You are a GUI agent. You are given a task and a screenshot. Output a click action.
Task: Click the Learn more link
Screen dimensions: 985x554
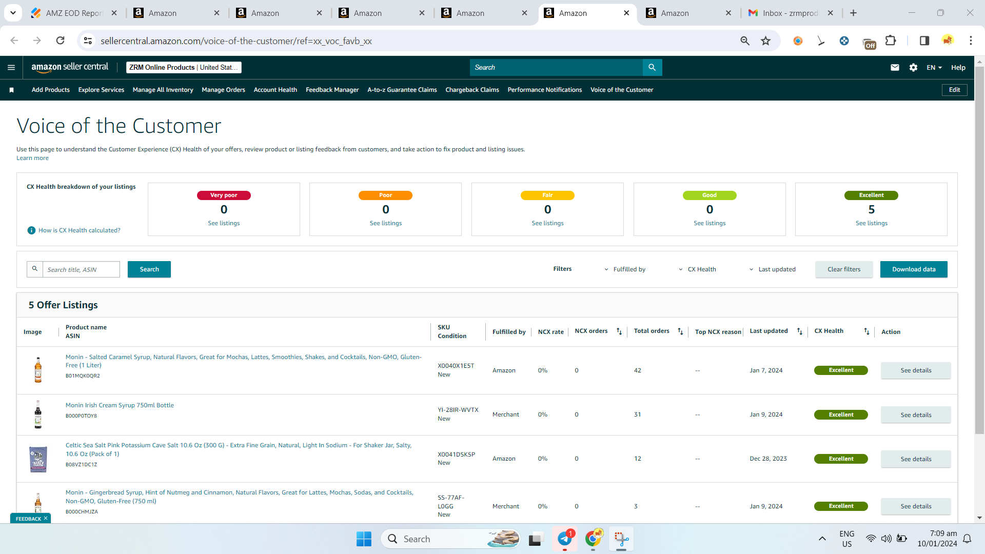(x=32, y=158)
